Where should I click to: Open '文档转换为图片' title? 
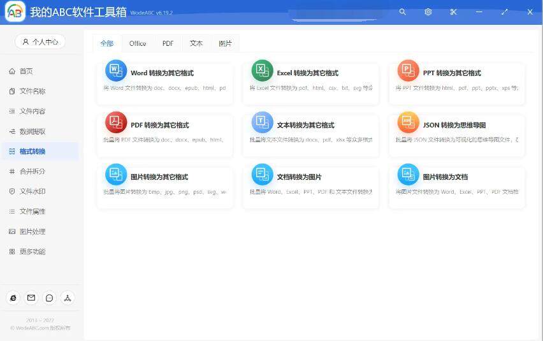coord(299,177)
